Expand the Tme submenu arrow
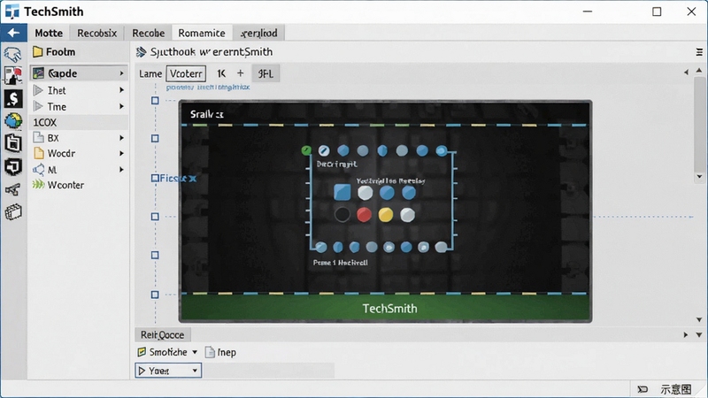The image size is (708, 398). click(121, 106)
